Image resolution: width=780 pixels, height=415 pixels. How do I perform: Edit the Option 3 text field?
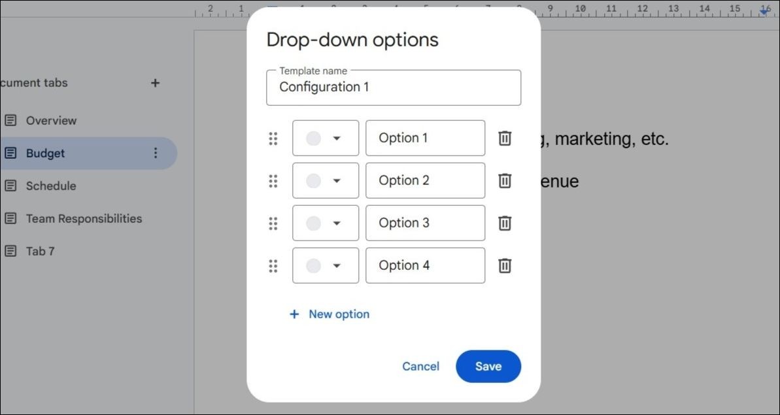click(426, 223)
